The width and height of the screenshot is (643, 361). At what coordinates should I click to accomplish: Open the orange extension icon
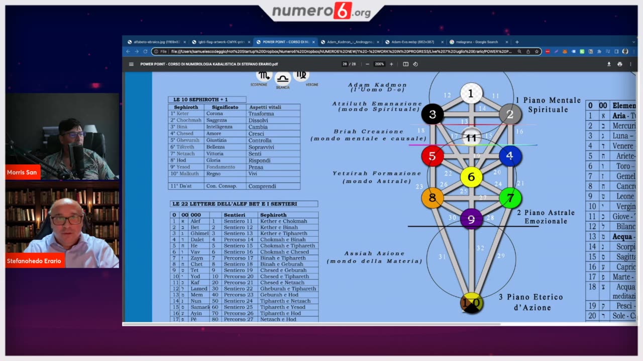pos(565,51)
